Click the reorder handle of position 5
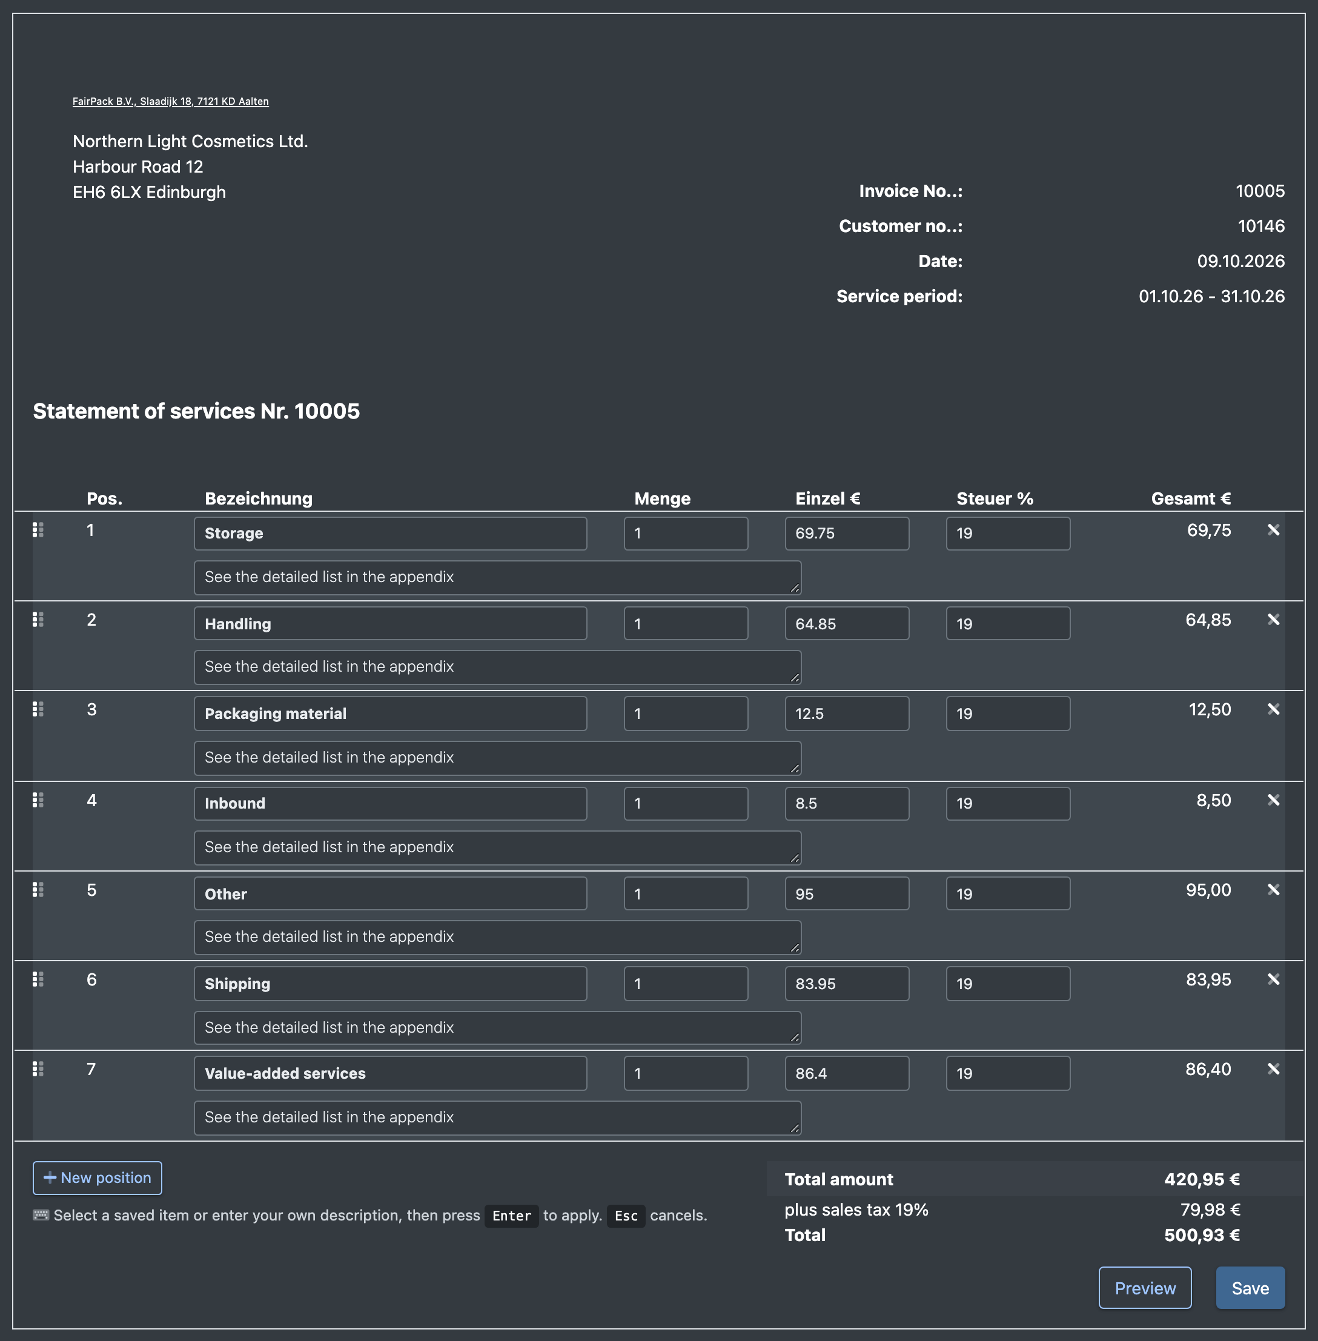Viewport: 1318px width, 1341px height. pyautogui.click(x=38, y=890)
